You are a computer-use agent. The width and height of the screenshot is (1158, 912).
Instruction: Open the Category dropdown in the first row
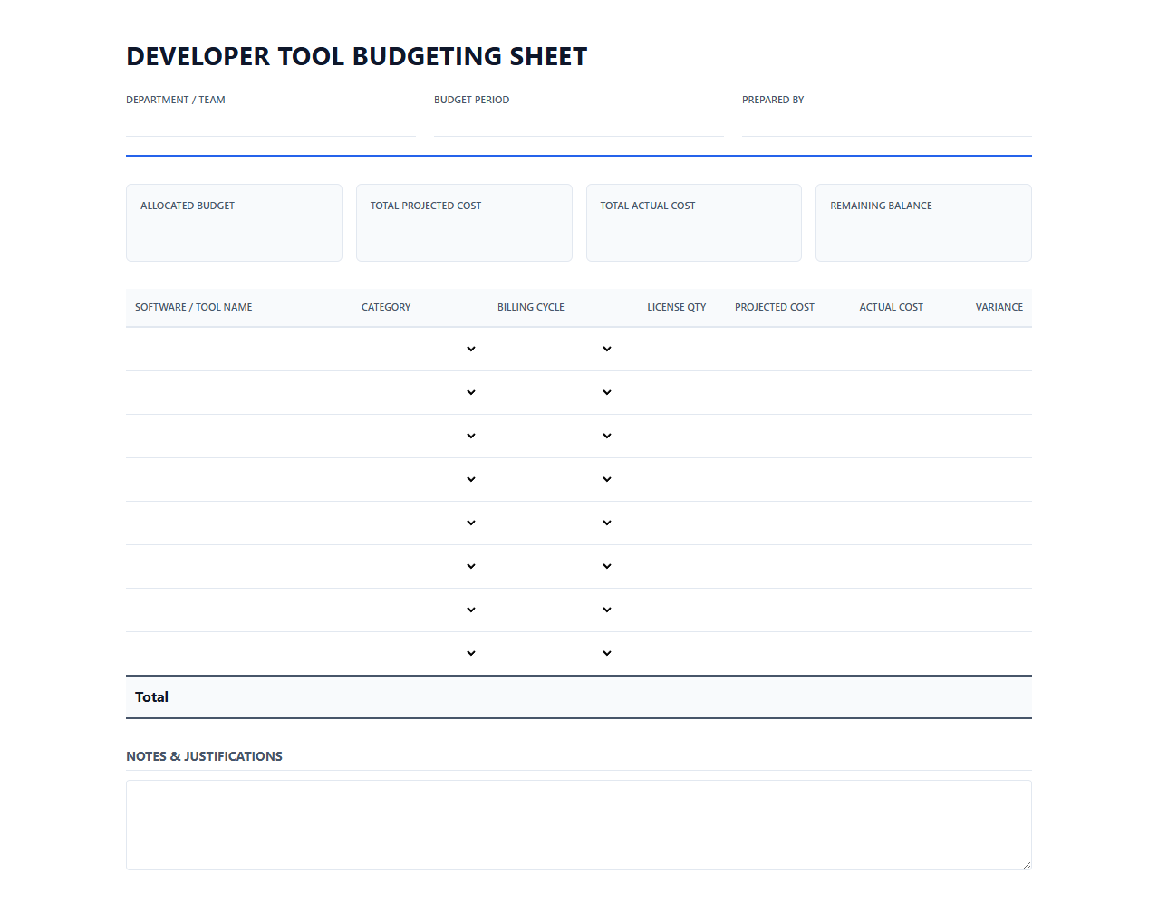click(420, 350)
